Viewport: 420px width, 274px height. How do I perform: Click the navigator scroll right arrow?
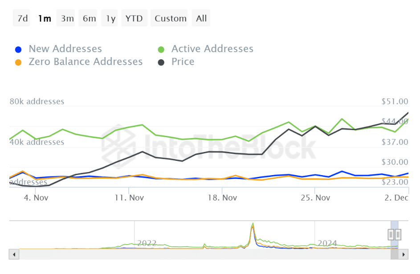[404, 254]
